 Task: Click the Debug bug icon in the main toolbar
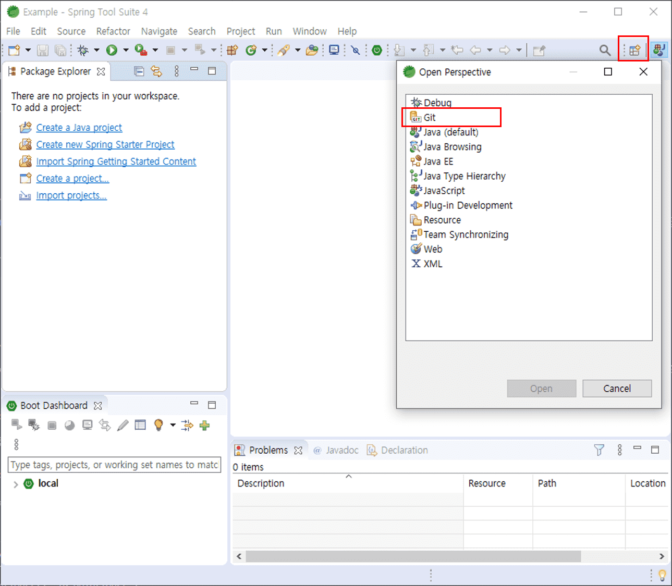click(x=82, y=50)
